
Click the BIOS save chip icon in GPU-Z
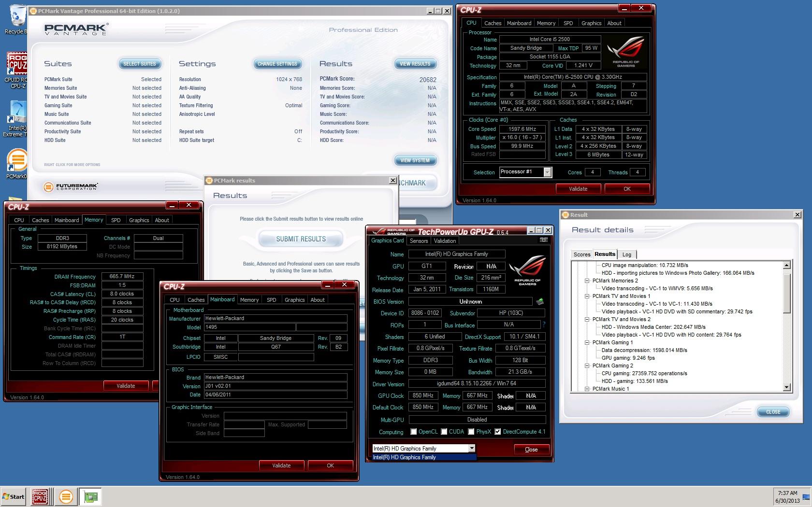click(540, 302)
